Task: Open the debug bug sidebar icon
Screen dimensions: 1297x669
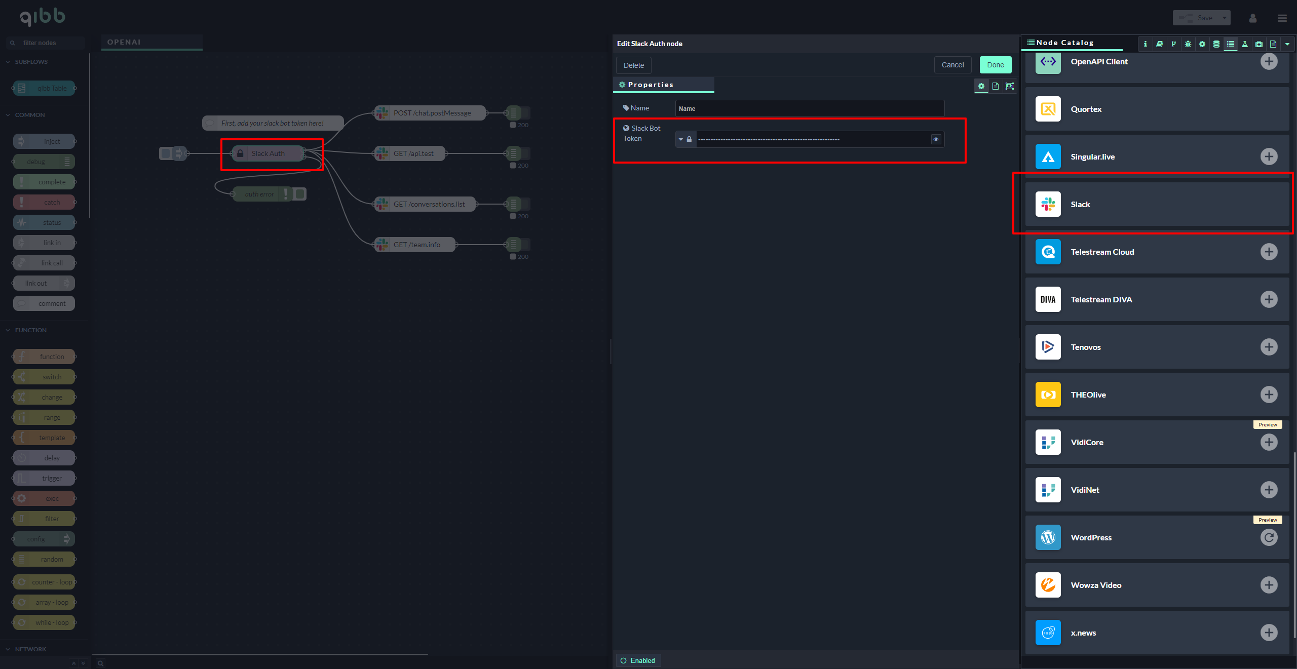Action: (1188, 44)
